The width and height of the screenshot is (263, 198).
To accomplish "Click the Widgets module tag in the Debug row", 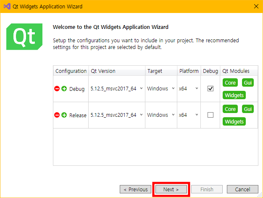I will tap(234, 95).
